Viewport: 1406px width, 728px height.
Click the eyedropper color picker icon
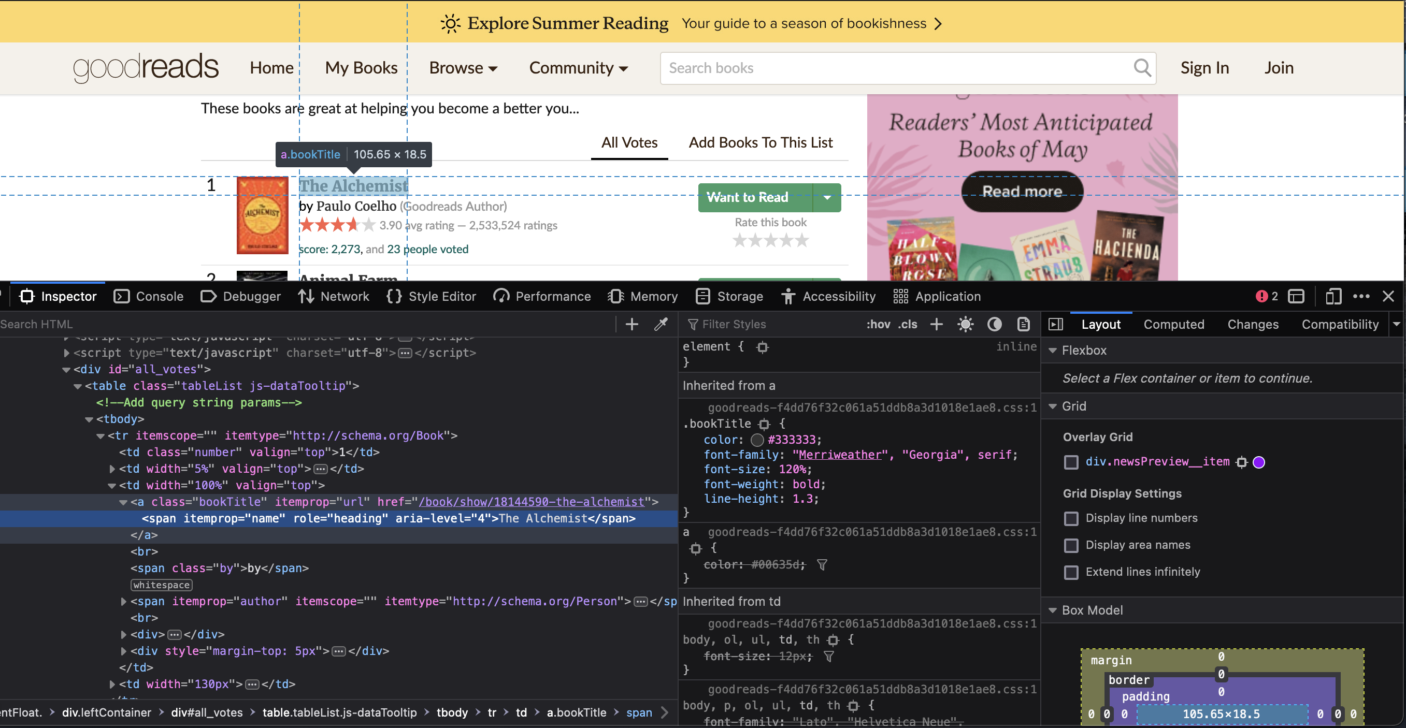(661, 325)
